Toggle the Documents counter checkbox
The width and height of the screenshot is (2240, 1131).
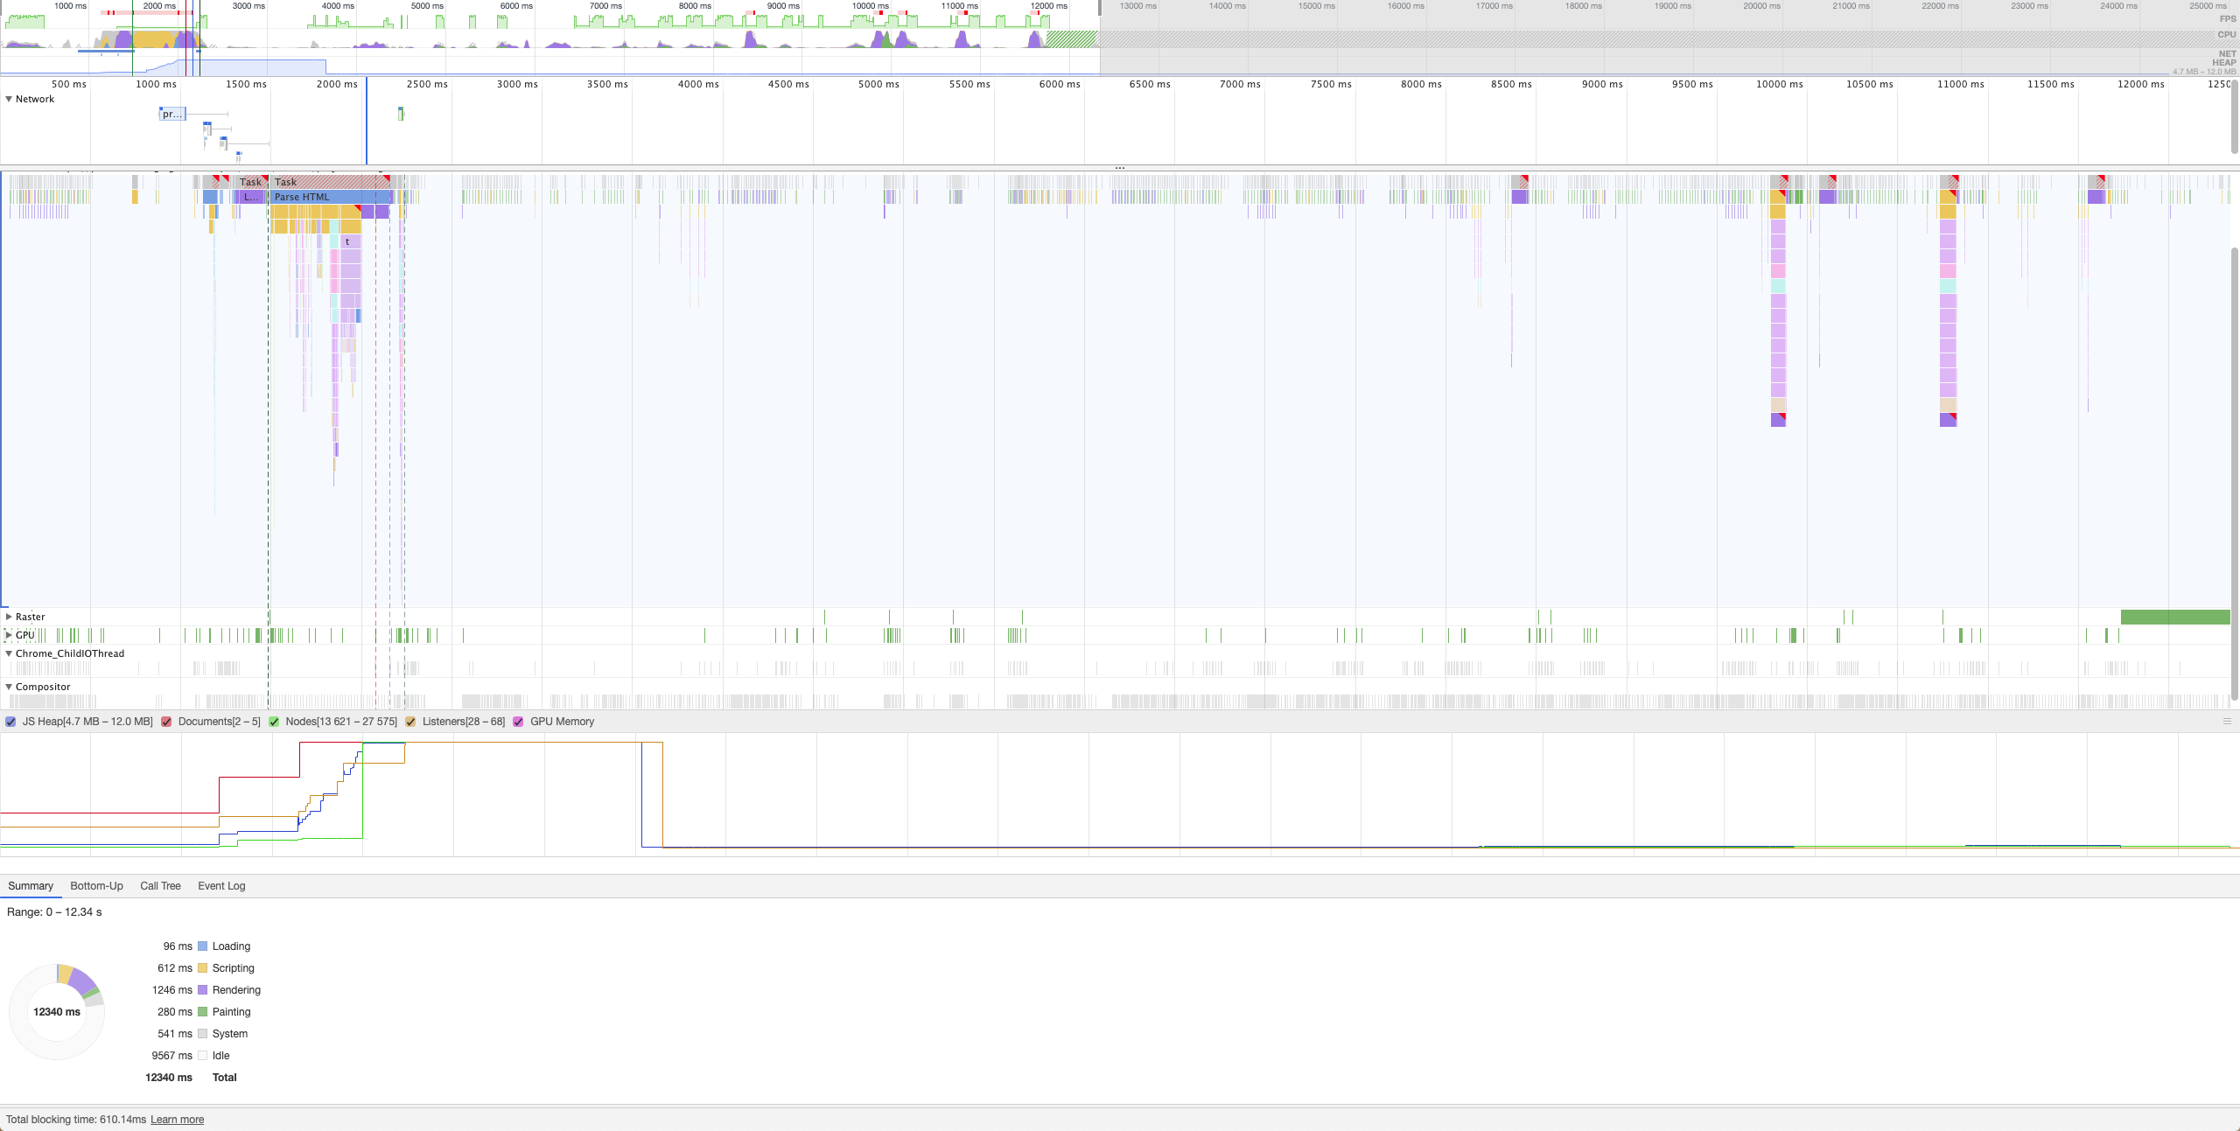tap(166, 722)
